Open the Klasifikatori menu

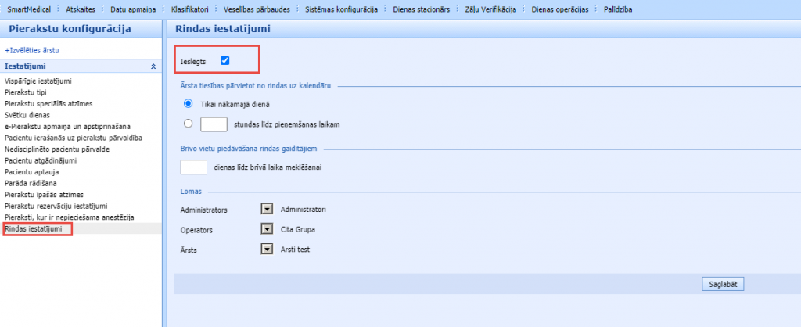click(x=189, y=9)
